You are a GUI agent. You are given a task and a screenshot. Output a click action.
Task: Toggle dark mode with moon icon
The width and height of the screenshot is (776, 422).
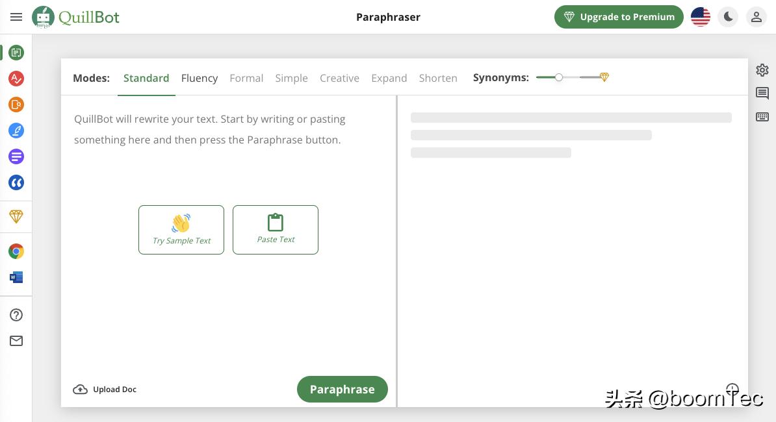(729, 17)
